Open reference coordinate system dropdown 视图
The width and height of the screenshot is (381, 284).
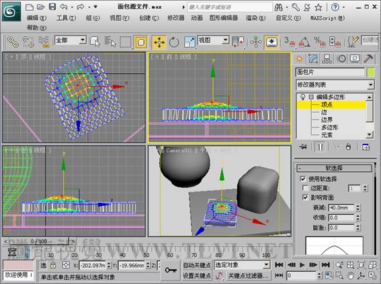[214, 40]
